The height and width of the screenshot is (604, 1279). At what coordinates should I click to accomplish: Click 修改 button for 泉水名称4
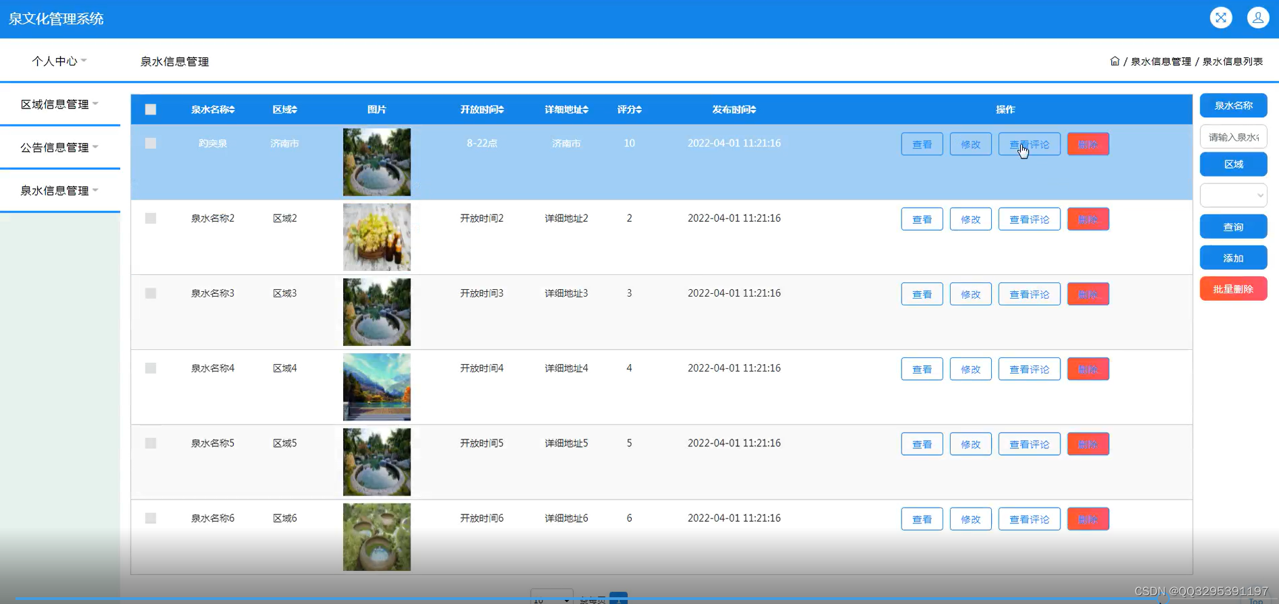[970, 369]
